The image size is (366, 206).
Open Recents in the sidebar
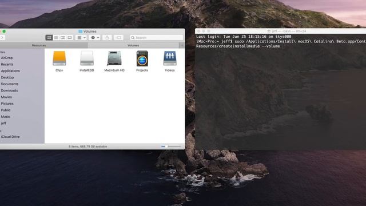(7, 64)
